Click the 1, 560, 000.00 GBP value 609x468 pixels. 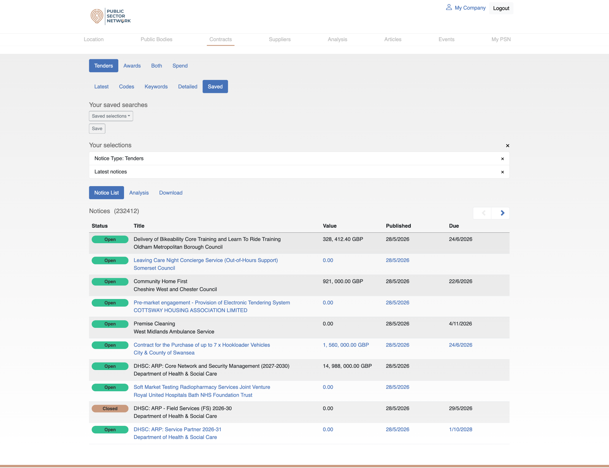click(346, 345)
